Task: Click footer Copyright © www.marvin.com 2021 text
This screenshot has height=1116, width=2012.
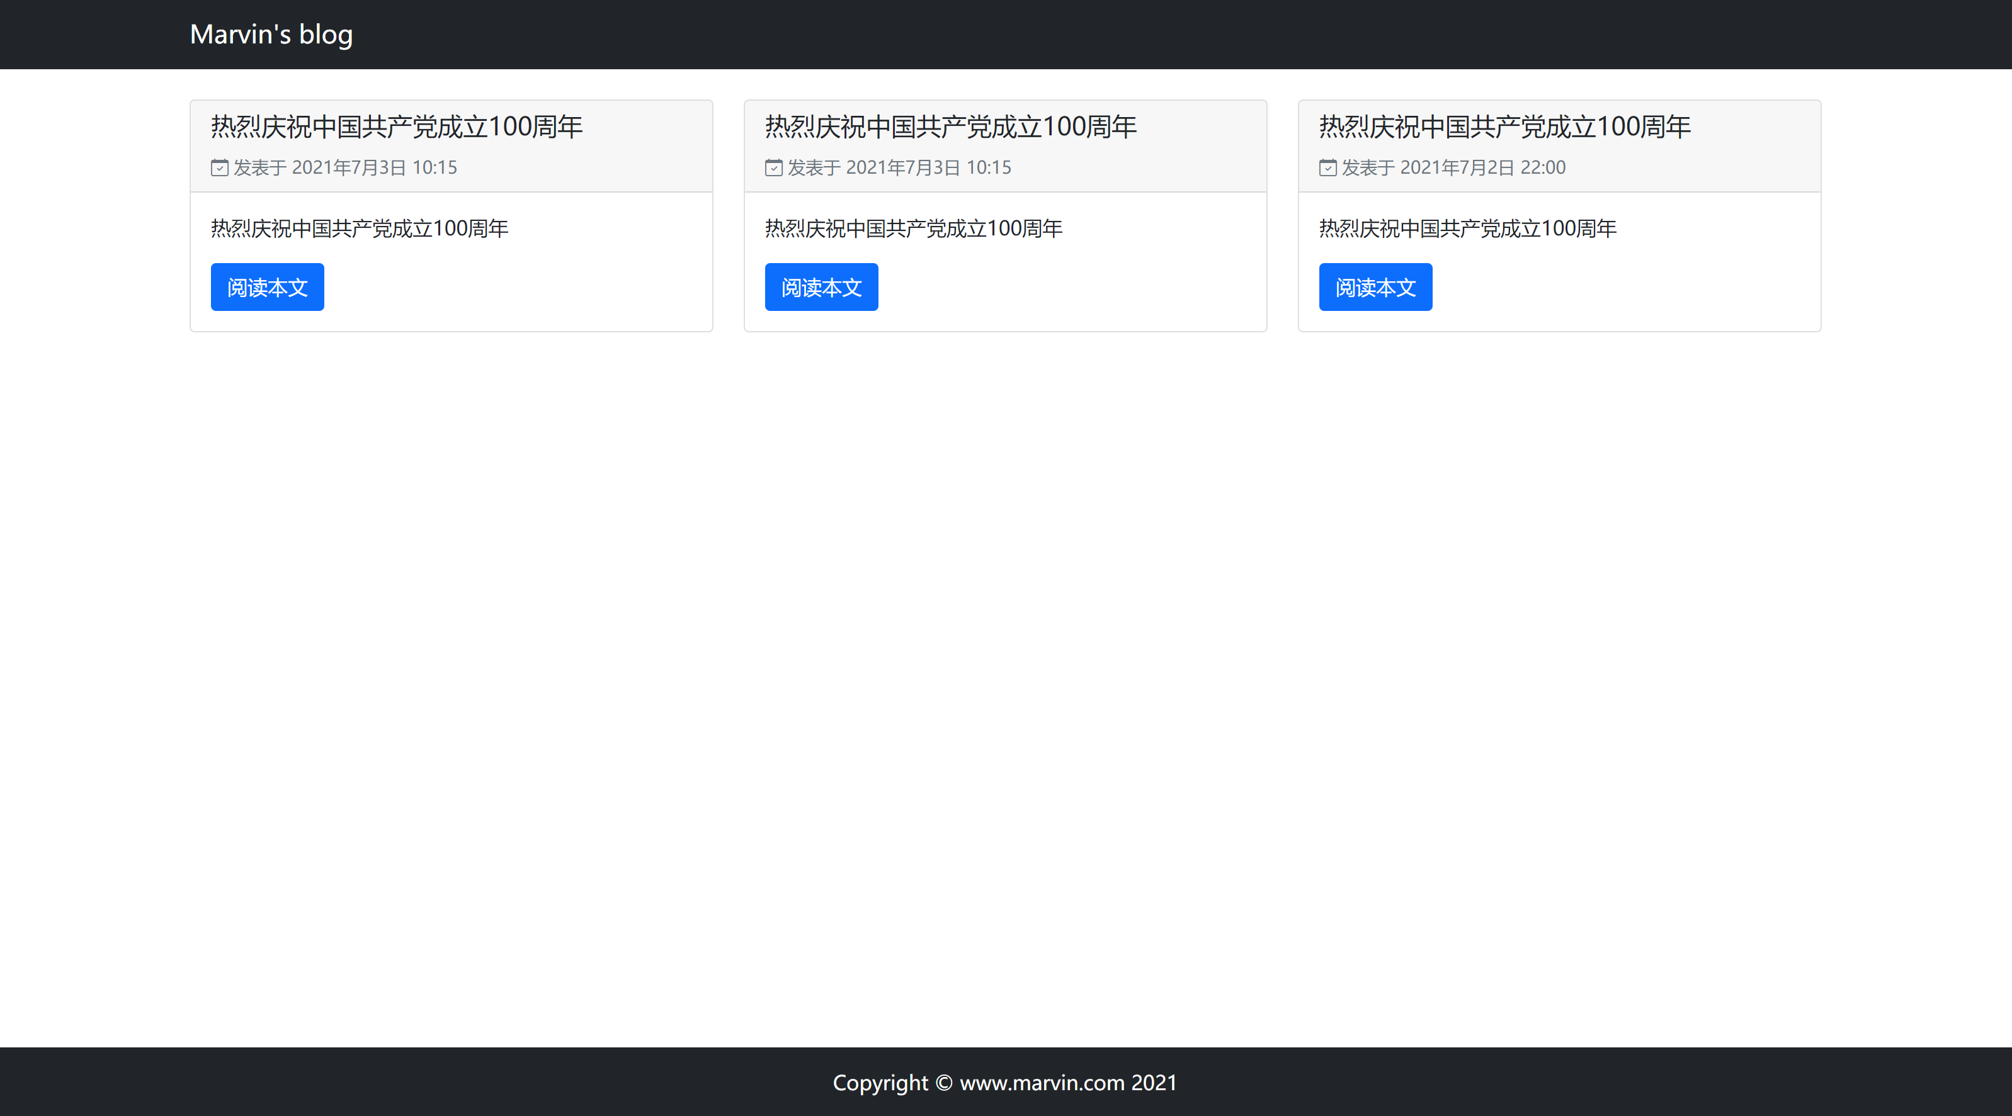Action: point(1005,1083)
